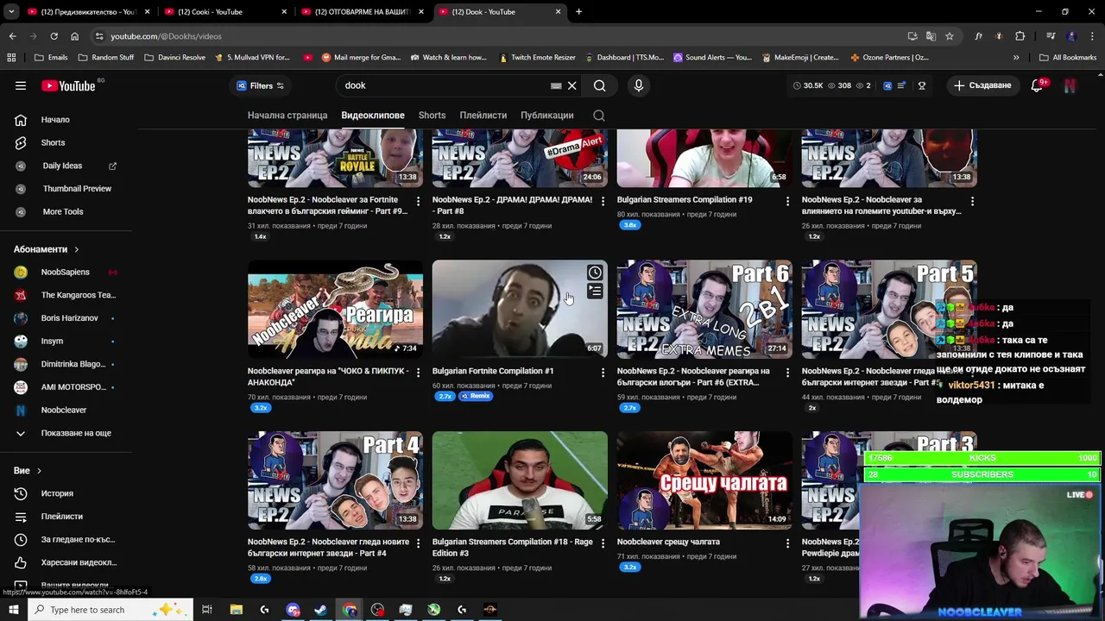Expand the 'Вие' section chevron
This screenshot has width=1105, height=621.
point(39,471)
